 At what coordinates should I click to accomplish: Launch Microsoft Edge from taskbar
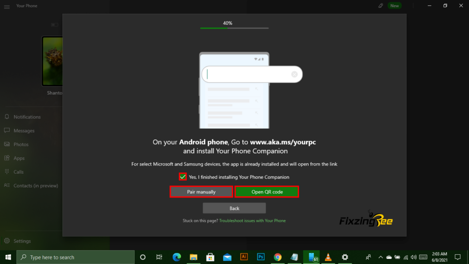pos(176,257)
